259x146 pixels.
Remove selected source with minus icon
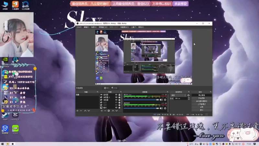point(105,111)
